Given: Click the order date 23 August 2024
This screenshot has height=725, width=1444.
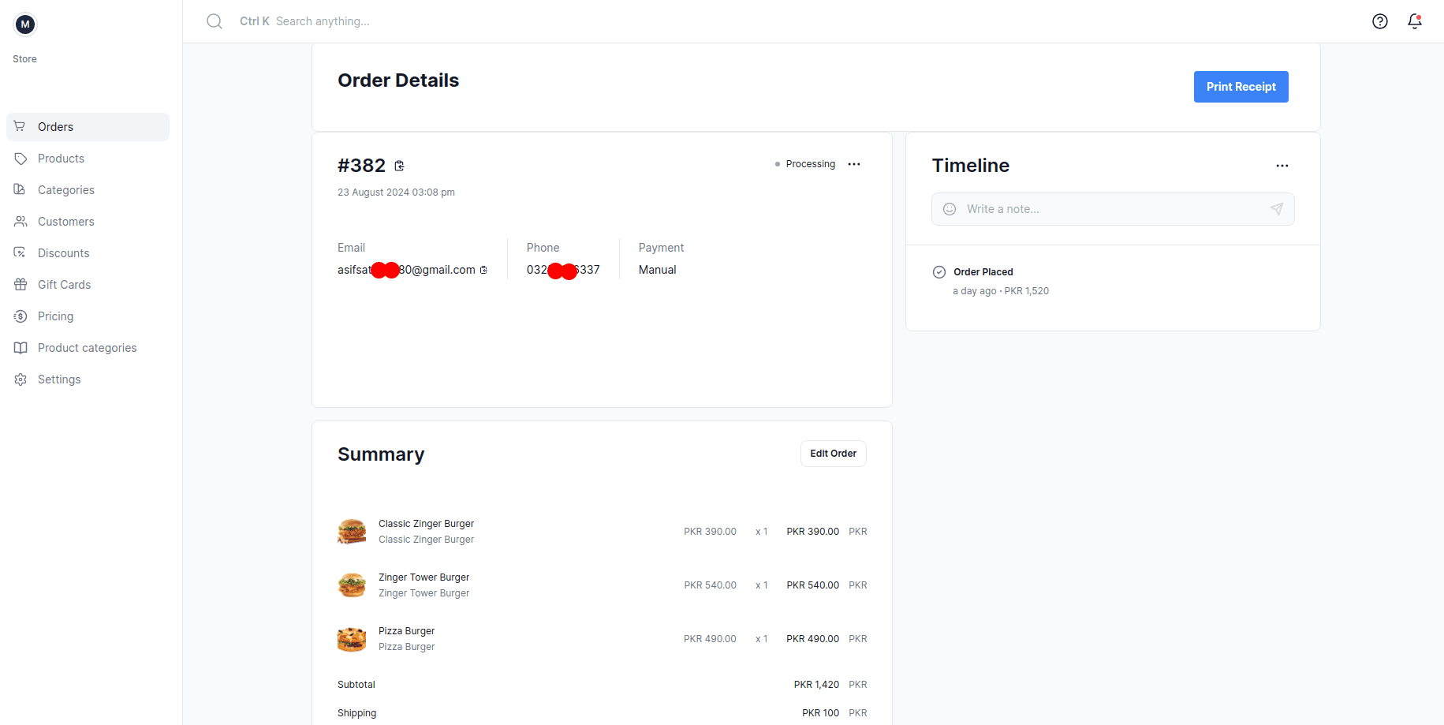Looking at the screenshot, I should (x=396, y=192).
